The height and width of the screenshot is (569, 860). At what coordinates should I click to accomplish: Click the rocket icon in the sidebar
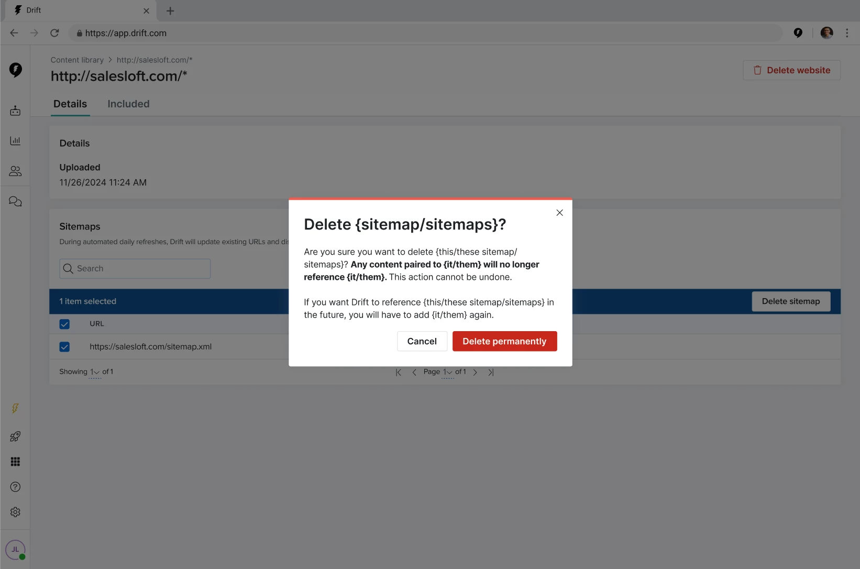pyautogui.click(x=15, y=436)
